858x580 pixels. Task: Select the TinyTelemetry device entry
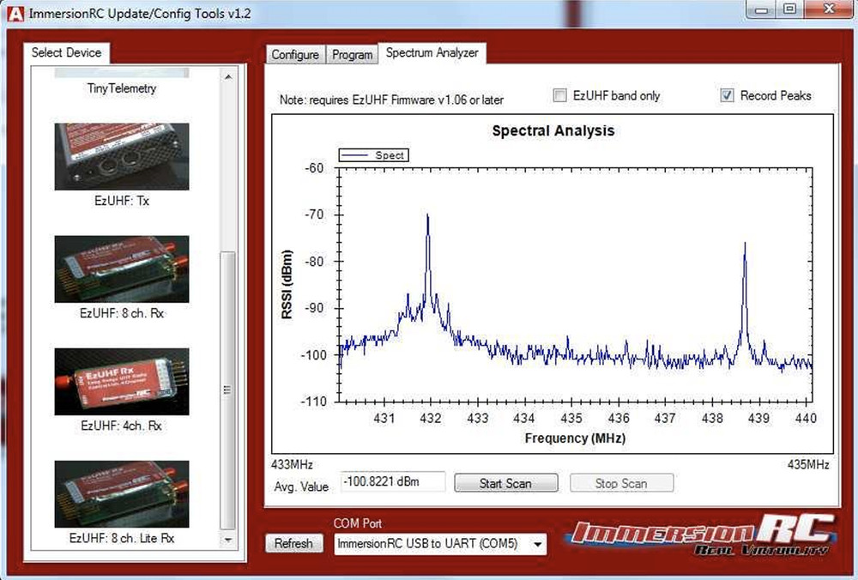[x=122, y=87]
